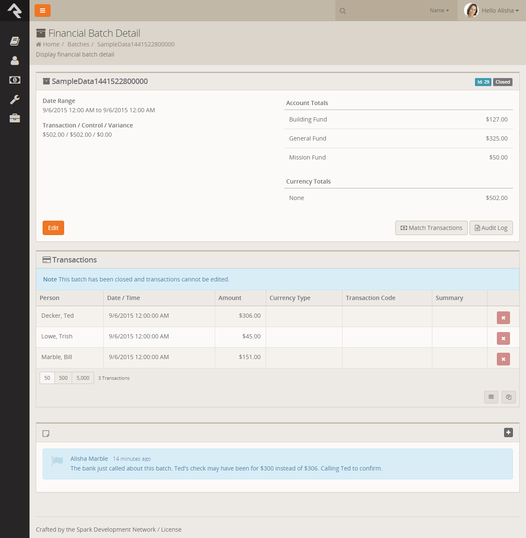Screen dimensions: 526x538
Task: Sort by Currency Type column header
Action: pyautogui.click(x=290, y=298)
